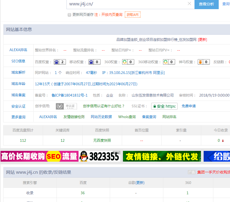
Task: Click the 友情链接、外链代发 banner ad
Action: [162, 156]
